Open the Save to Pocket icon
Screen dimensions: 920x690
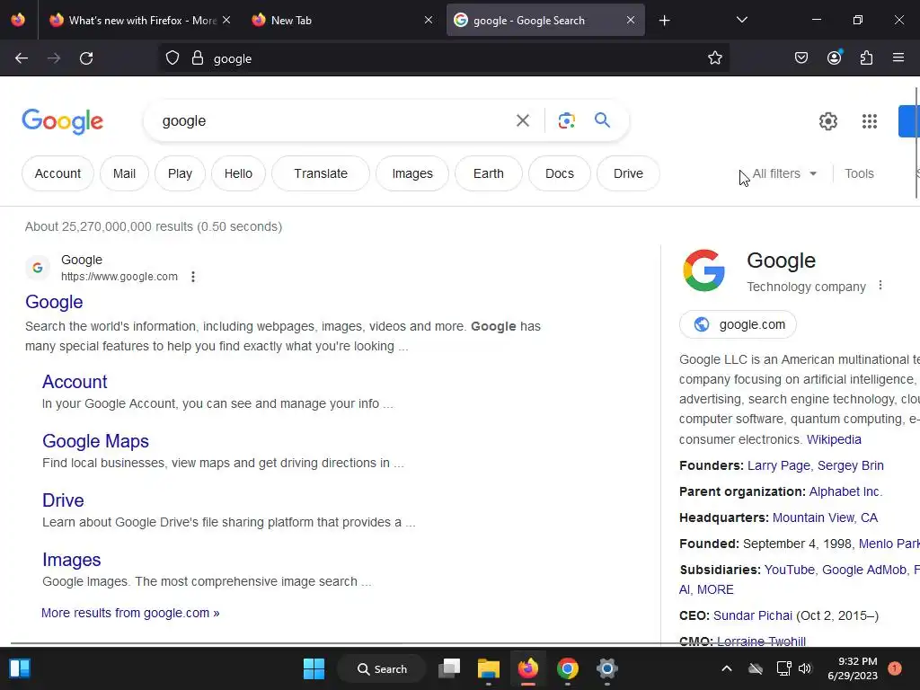[x=801, y=58]
